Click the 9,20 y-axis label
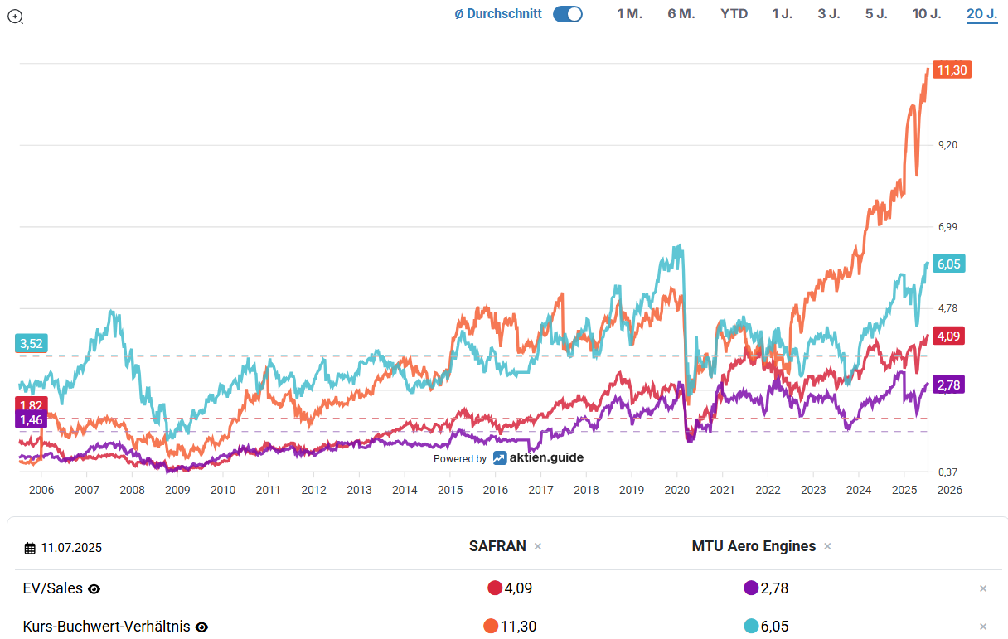 click(947, 145)
